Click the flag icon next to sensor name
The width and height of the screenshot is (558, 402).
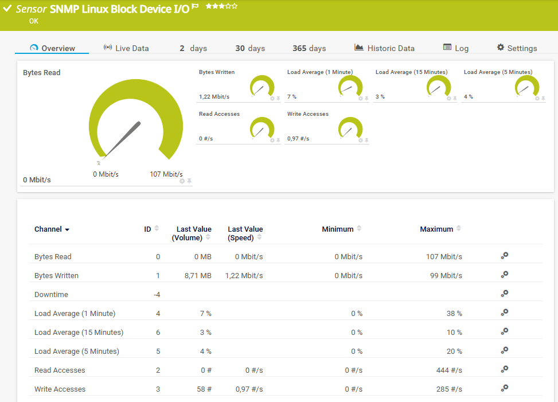pos(195,7)
